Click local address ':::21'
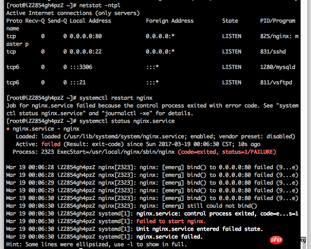This screenshot has height=249, width=311. 78,83
